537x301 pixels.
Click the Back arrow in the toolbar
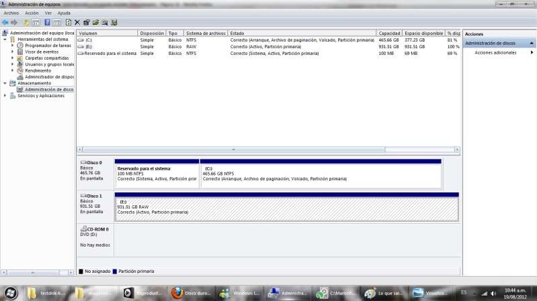pyautogui.click(x=5, y=22)
